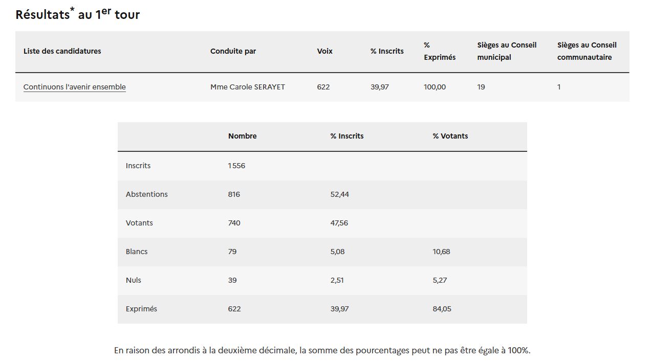
Task: Select the "Voix" column header
Action: tap(324, 51)
